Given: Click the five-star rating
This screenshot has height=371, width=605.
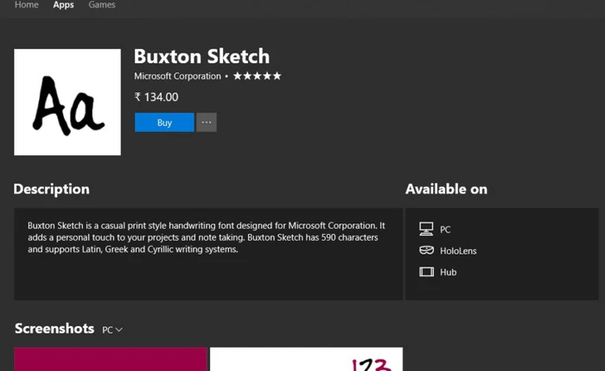Looking at the screenshot, I should tap(258, 76).
